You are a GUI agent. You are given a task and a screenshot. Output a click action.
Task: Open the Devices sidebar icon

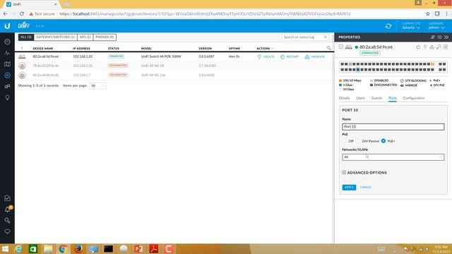coord(7,75)
